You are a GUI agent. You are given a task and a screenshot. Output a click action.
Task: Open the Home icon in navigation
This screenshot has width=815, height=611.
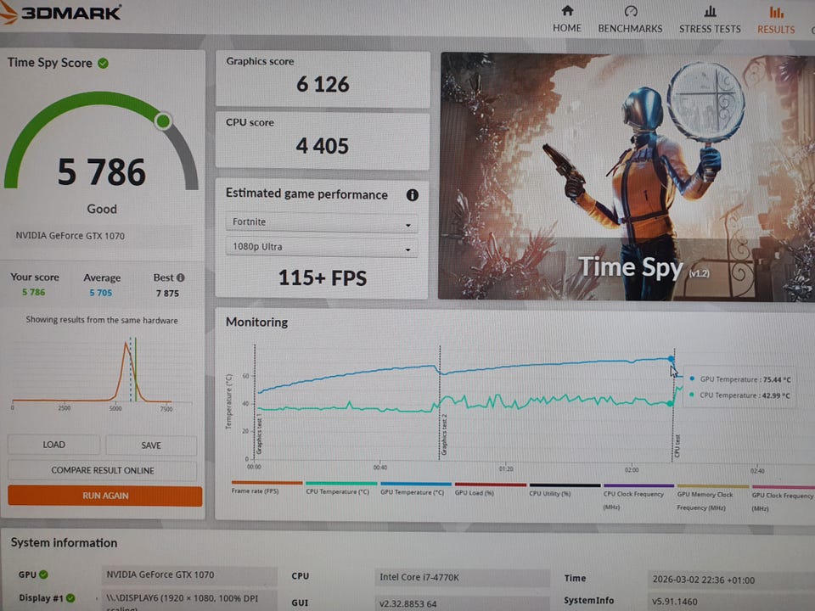pyautogui.click(x=567, y=11)
